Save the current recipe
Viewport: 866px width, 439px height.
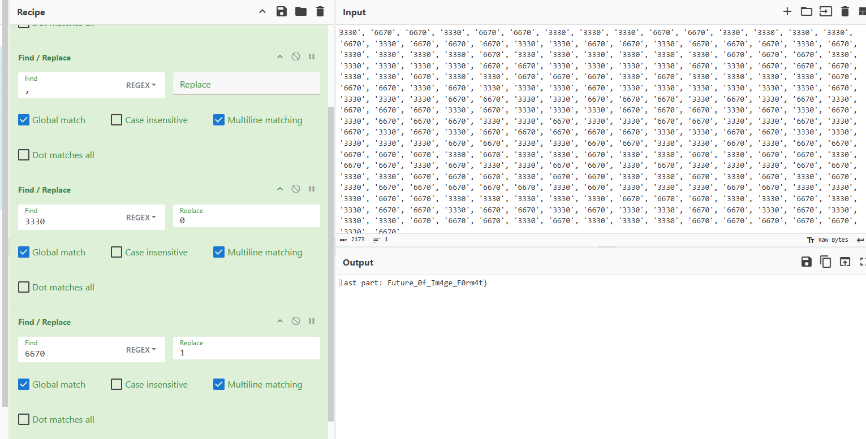tap(282, 12)
